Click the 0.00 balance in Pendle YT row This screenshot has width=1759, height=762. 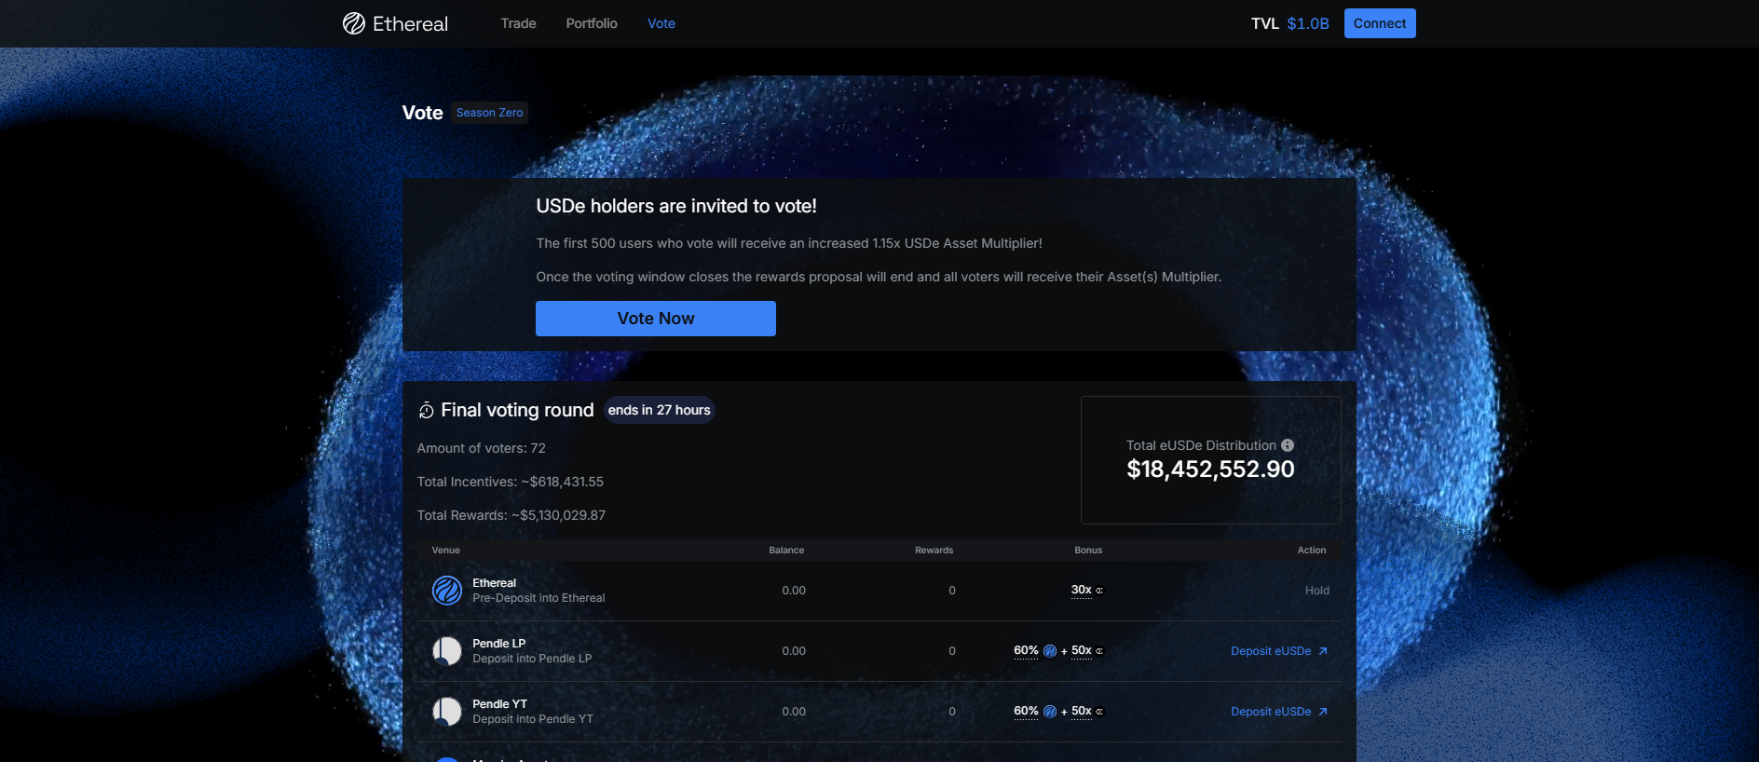tap(794, 712)
